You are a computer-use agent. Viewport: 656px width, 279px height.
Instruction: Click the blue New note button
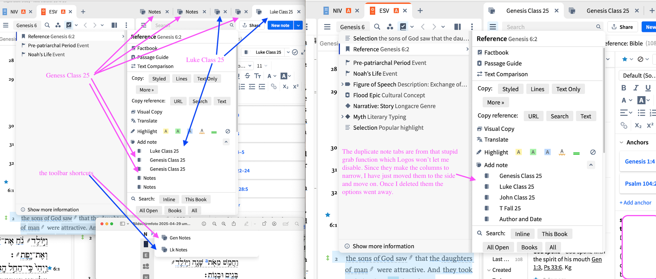(x=280, y=25)
